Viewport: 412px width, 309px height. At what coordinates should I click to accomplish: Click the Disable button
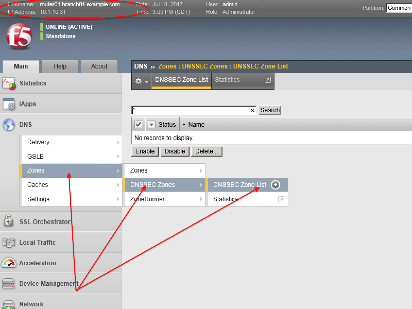(x=175, y=151)
